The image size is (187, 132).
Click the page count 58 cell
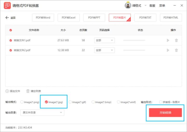83,40
